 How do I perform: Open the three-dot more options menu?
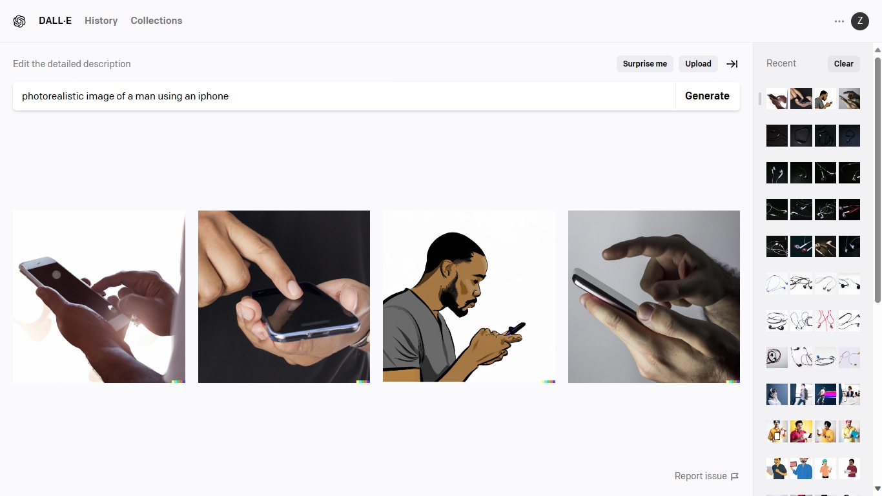pyautogui.click(x=839, y=21)
